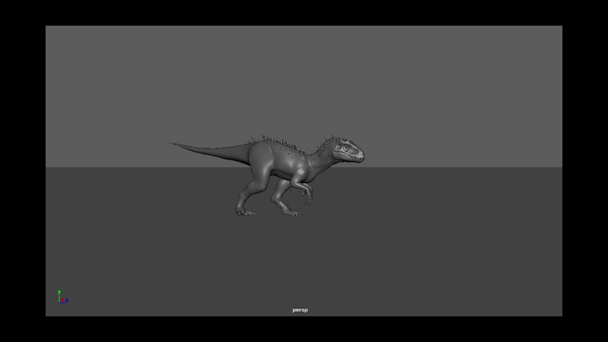Click the blue Z axis on the view gizmo
Viewport: 608px width, 342px height.
(x=67, y=300)
